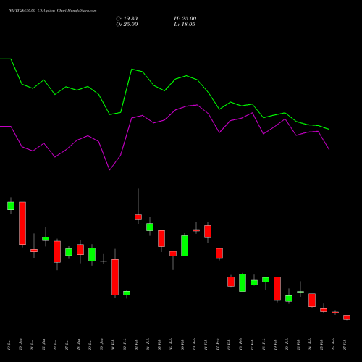Click the close value 'C: 19.30'

(x=127, y=19)
